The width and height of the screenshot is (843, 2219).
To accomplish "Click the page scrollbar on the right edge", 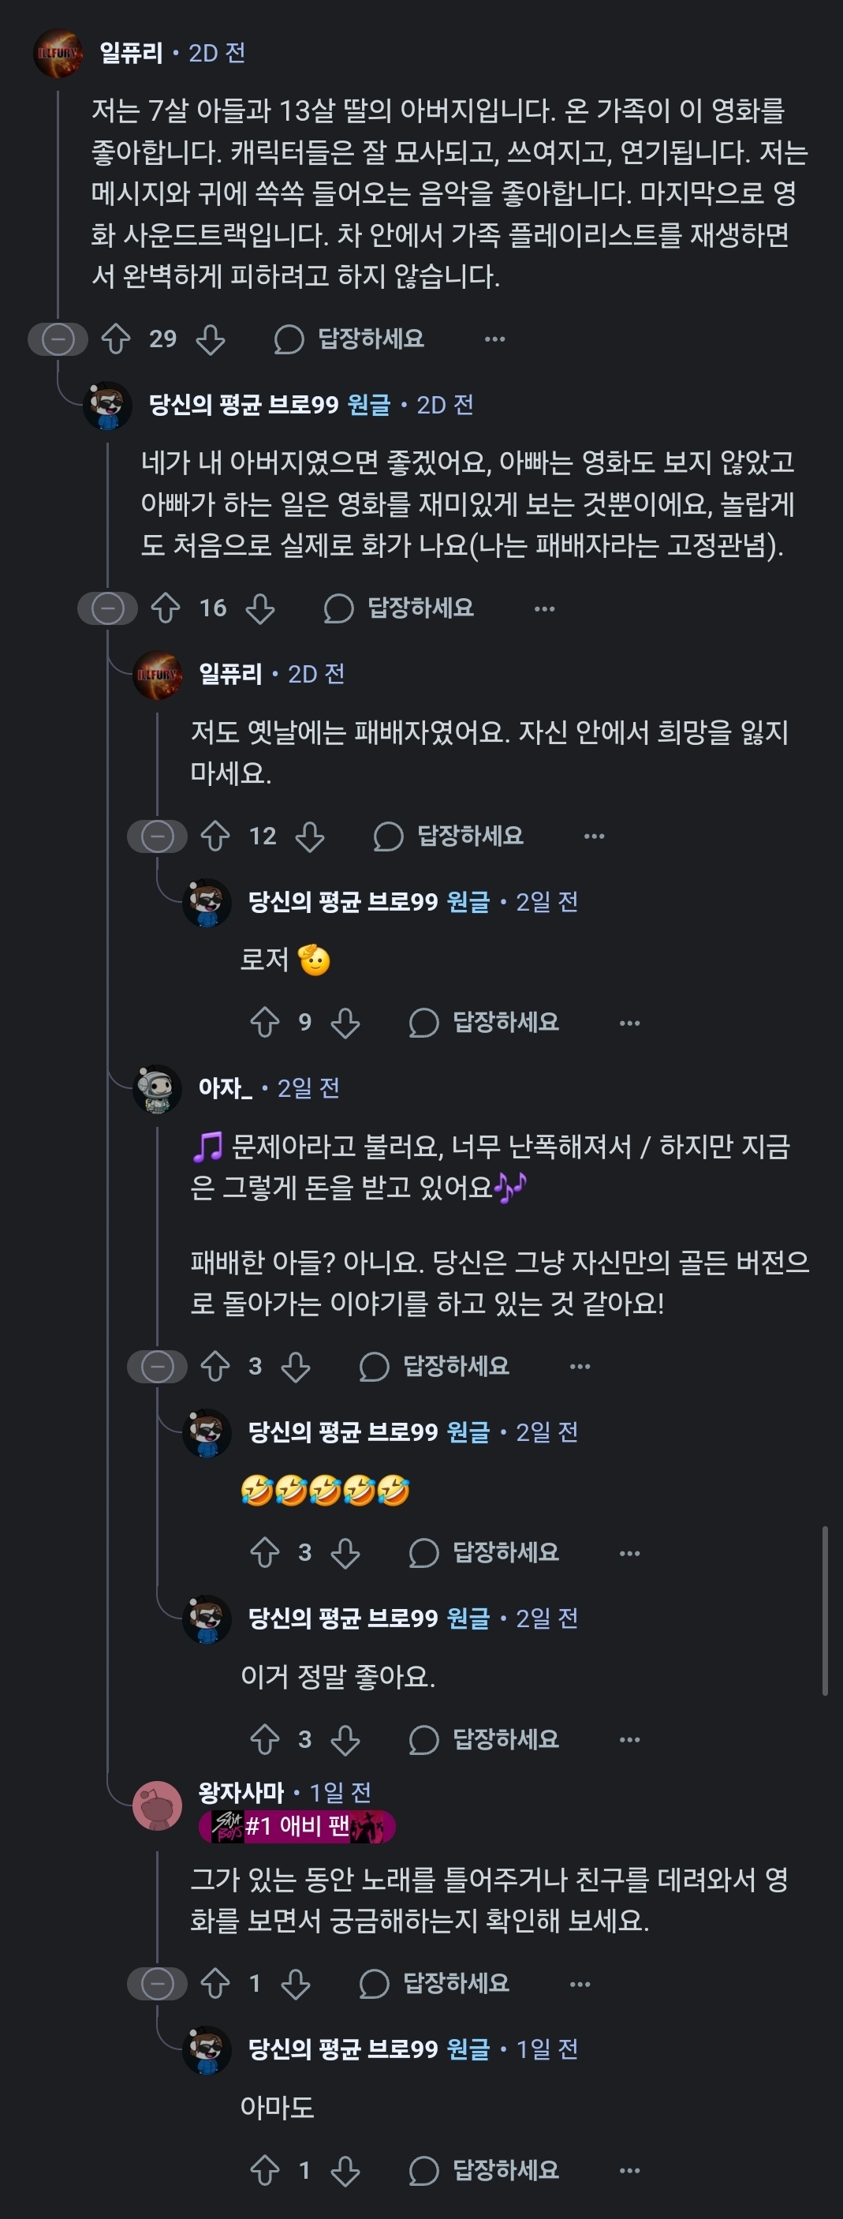I will coord(825,1611).
